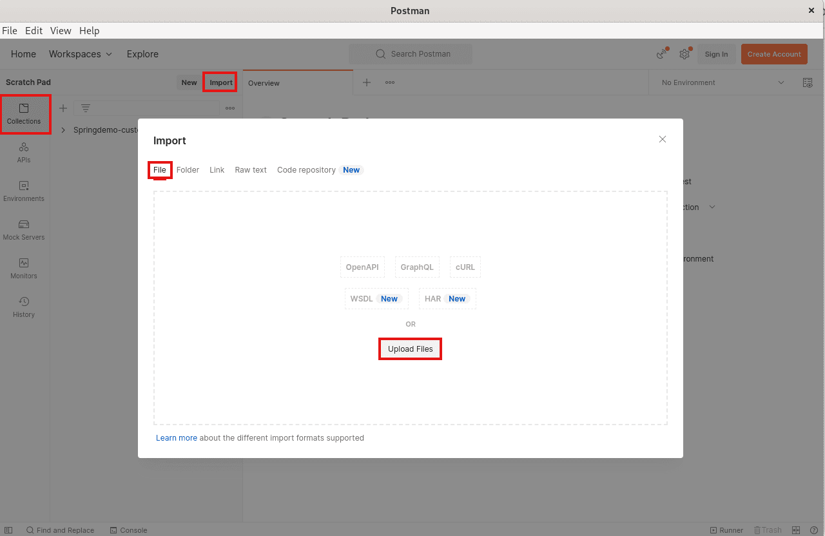This screenshot has height=536, width=825.
Task: Click the cURL format chip
Action: click(x=465, y=267)
